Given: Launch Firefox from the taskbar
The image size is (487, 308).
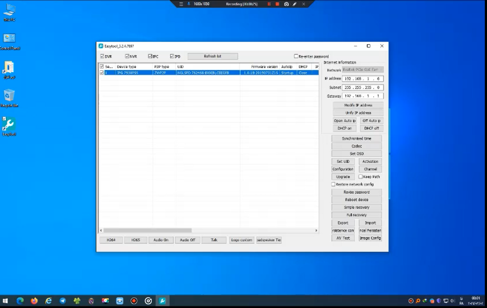Looking at the screenshot, I should tap(34, 301).
